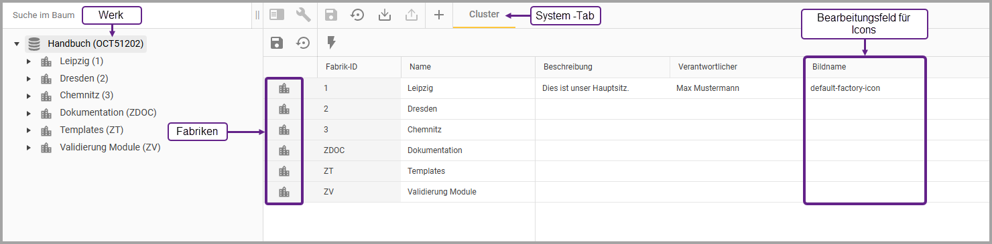Save the table with second-row disk icon

pyautogui.click(x=277, y=43)
